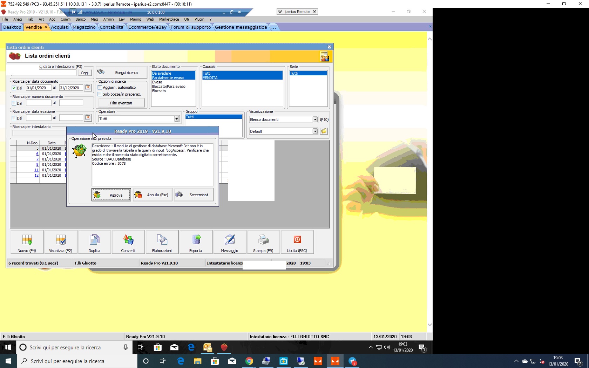Open local Windows Start button
This screenshot has height=368, width=589.
point(8,361)
